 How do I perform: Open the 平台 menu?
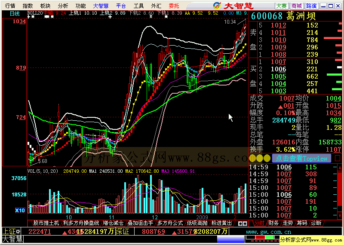tap(121, 6)
